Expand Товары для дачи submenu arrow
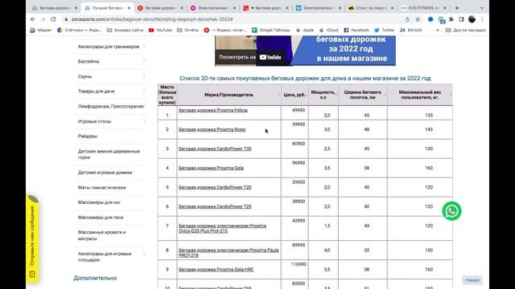515x289 pixels. [x=144, y=91]
